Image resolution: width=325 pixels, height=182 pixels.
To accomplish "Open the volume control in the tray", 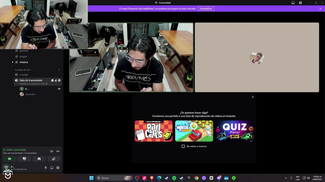I will pos(308,178).
